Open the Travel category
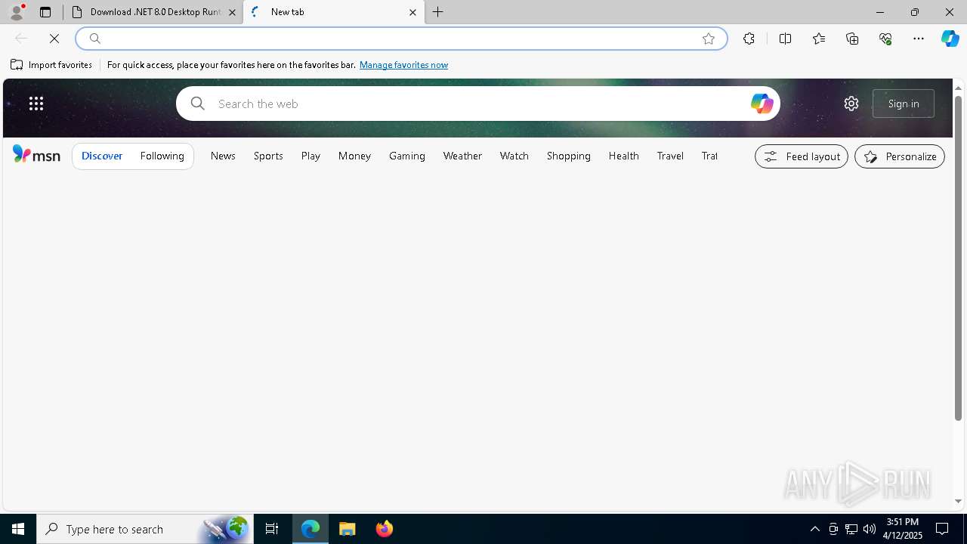The height and width of the screenshot is (544, 967). tap(670, 156)
